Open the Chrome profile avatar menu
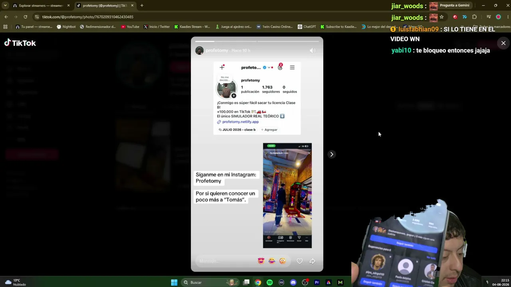Image resolution: width=511 pixels, height=287 pixels. tap(498, 17)
